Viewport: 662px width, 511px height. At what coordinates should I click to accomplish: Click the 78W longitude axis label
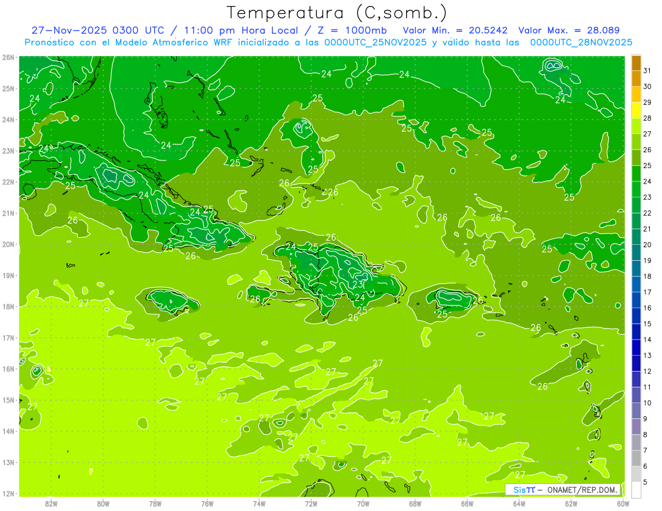[x=155, y=503]
